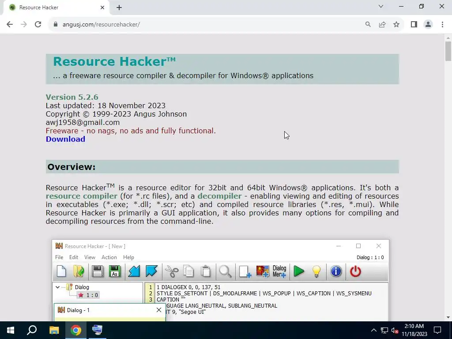The height and width of the screenshot is (339, 452).
Task: Open Chrome profile avatar
Action: pos(428,25)
